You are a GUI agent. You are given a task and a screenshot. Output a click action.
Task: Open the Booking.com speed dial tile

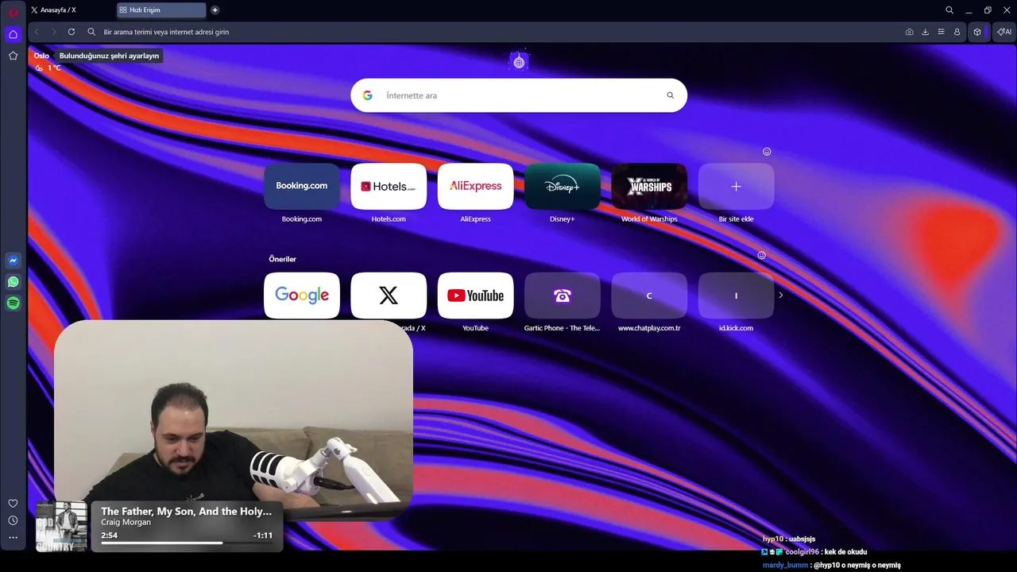tap(302, 187)
